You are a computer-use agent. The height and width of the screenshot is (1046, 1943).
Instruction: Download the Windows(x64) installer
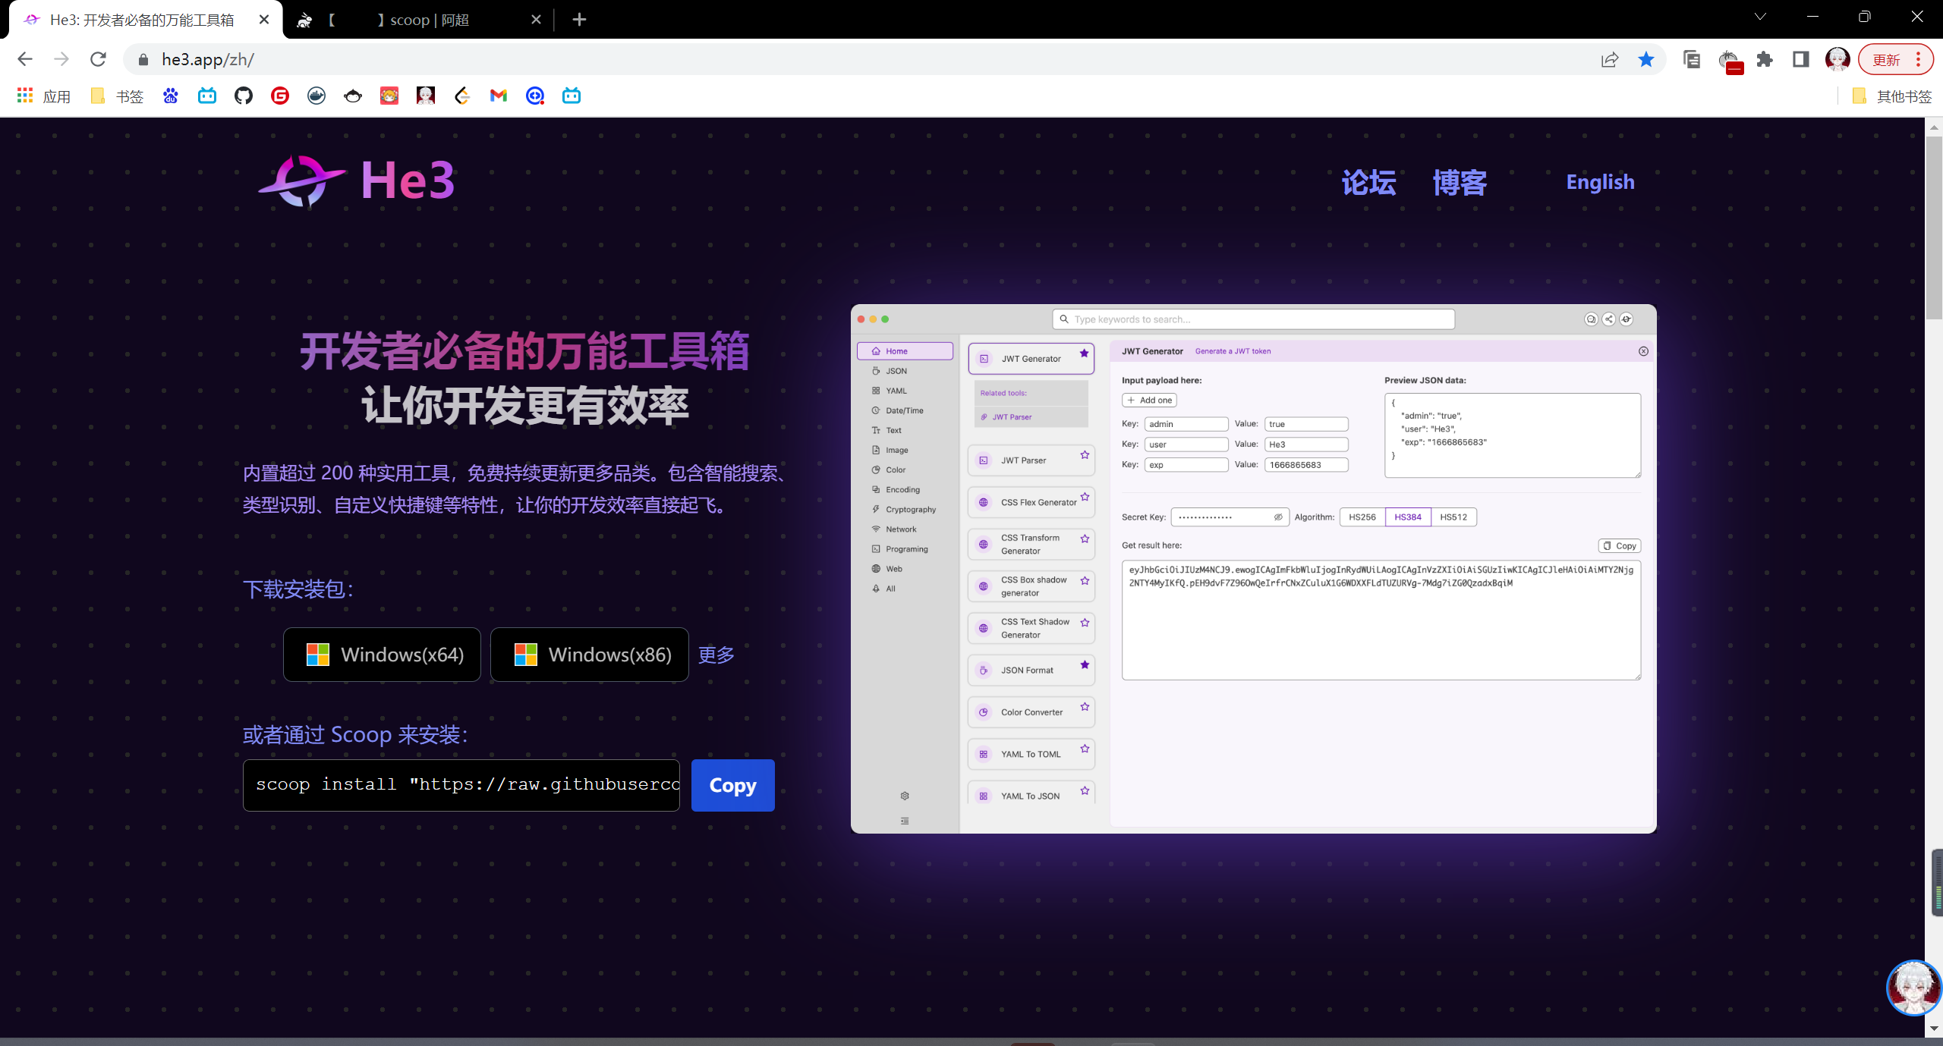click(383, 655)
